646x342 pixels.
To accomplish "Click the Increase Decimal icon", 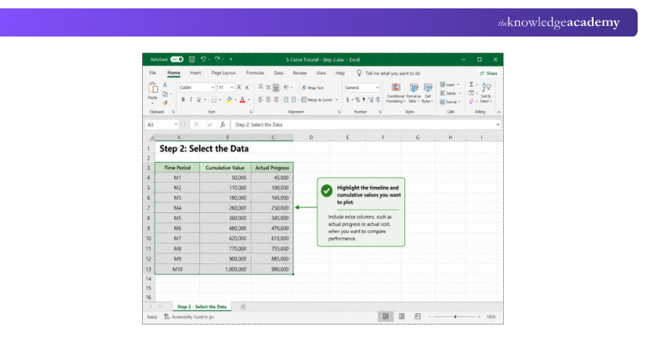I will [371, 100].
